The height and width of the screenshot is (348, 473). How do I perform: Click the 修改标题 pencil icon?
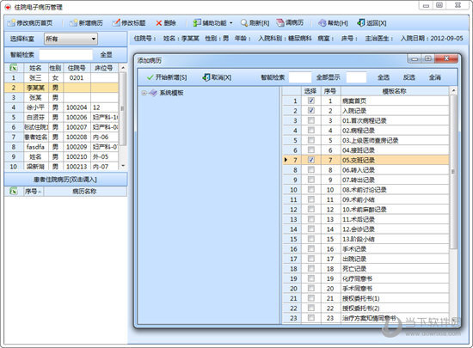click(116, 23)
